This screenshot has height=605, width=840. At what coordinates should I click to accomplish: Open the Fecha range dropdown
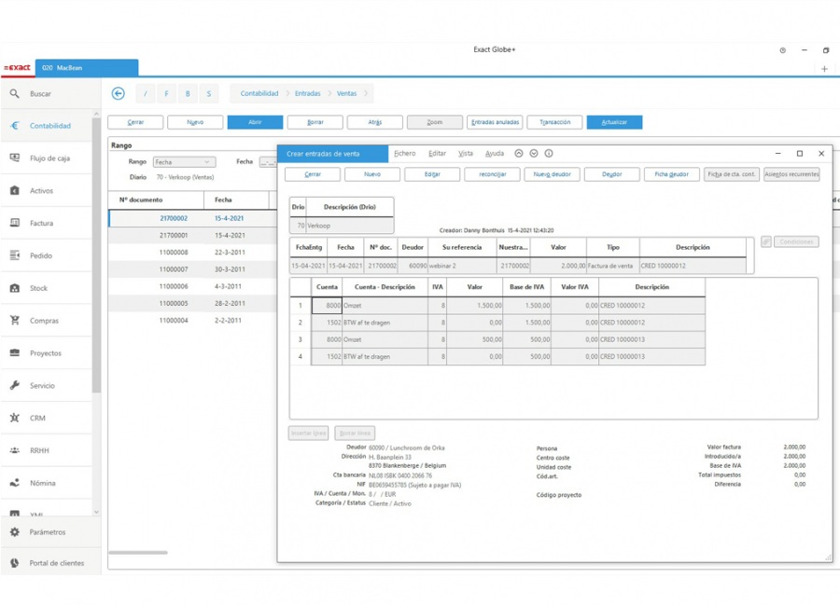[184, 160]
